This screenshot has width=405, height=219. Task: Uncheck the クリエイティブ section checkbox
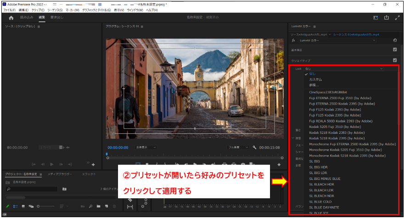tap(395, 60)
